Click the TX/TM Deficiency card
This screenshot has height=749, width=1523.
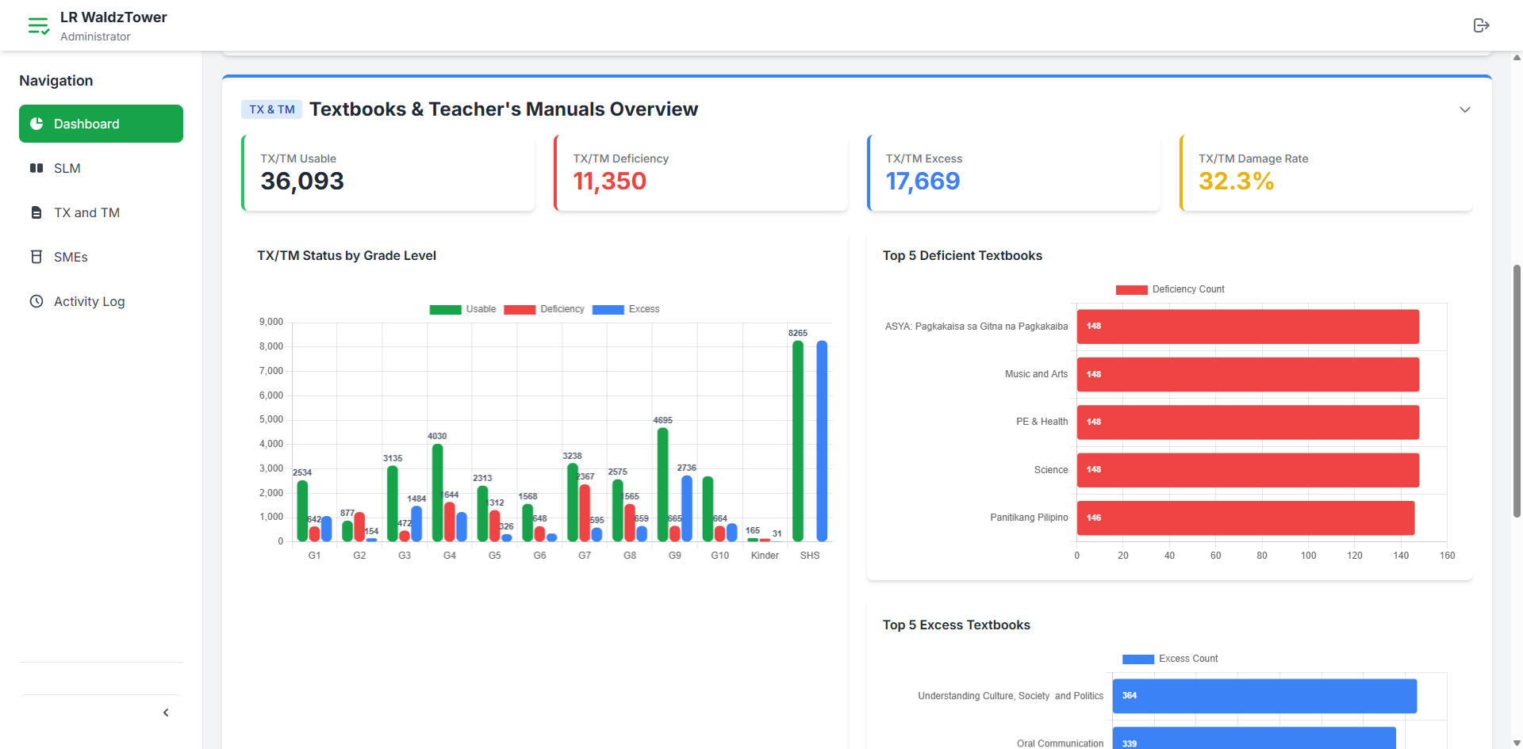(x=700, y=173)
